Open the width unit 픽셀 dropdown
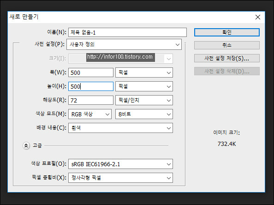Screen dimensions: 274x205 (x=144, y=72)
